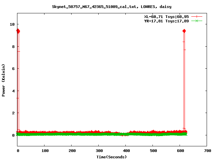Click the x-axis tick label 600
The width and height of the screenshot is (214, 160).
coord(181,151)
